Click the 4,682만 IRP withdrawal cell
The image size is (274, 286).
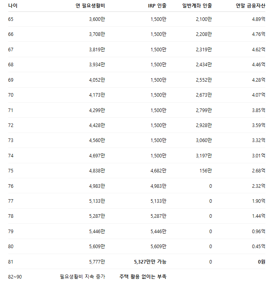click(x=158, y=171)
